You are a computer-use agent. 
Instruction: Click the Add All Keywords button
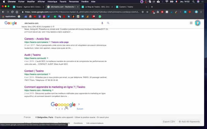click(x=189, y=122)
